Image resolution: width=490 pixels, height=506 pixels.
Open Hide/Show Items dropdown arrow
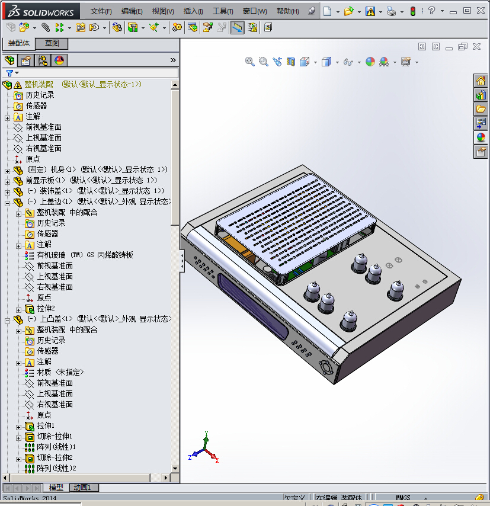point(359,62)
